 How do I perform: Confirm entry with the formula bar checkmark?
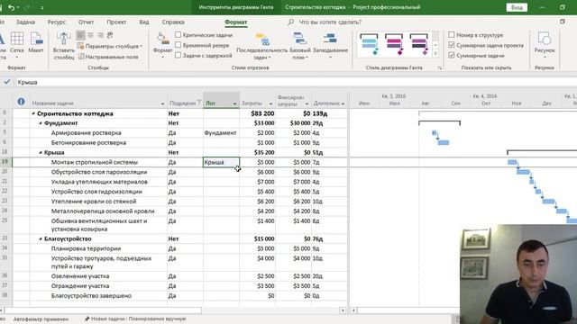[7, 82]
